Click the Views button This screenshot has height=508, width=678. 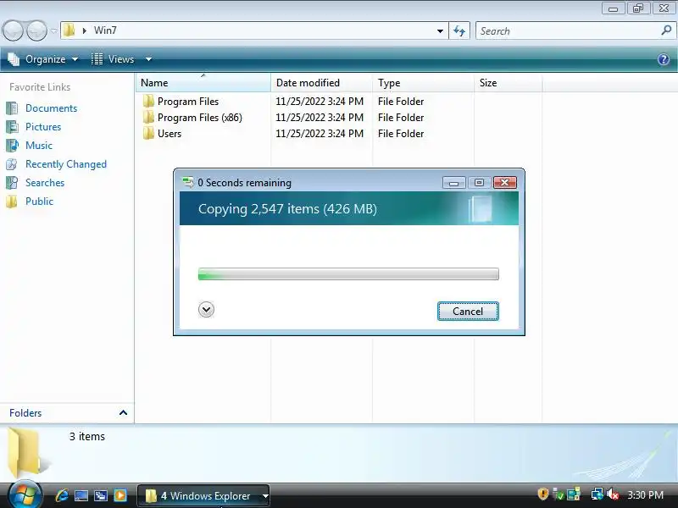tap(113, 59)
